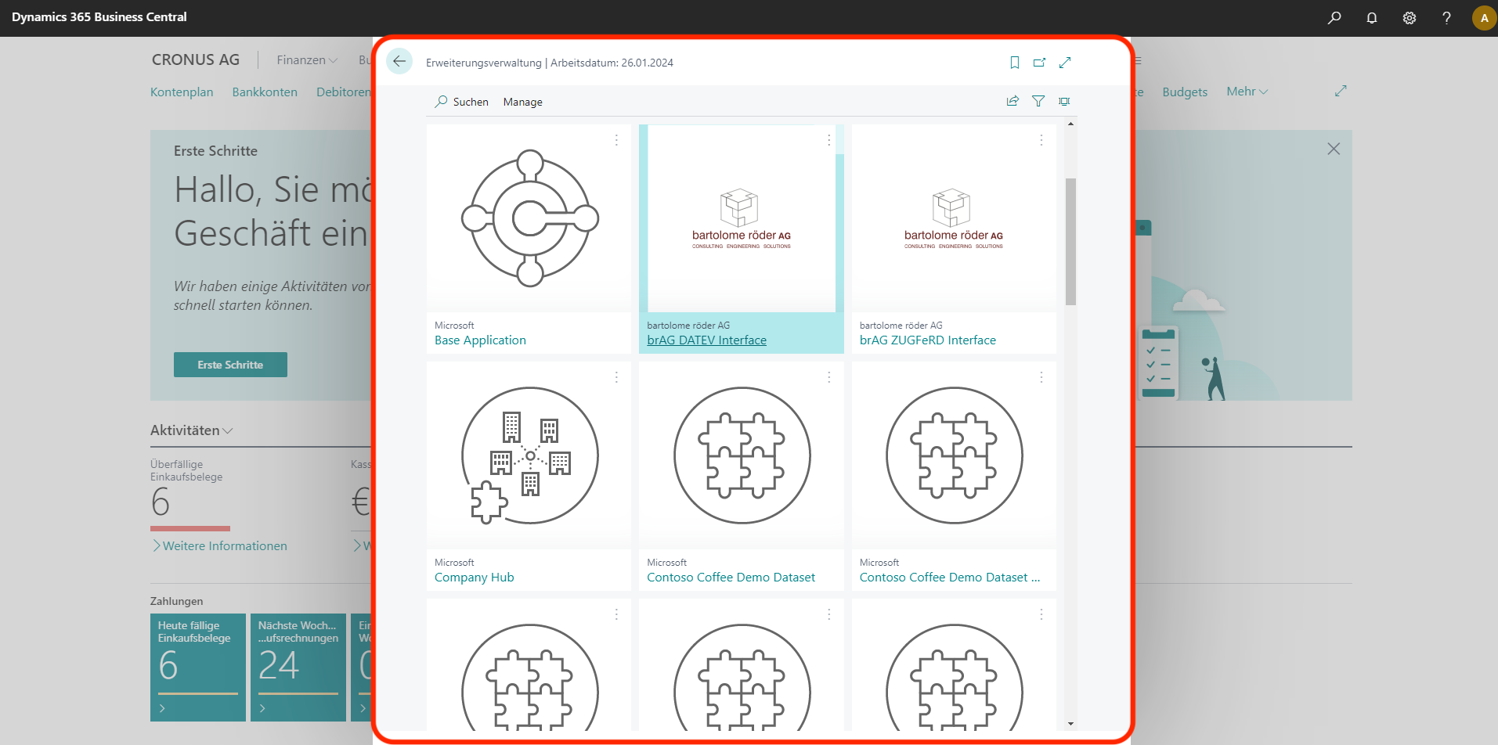Click the Base Application logo thumbnail
The height and width of the screenshot is (745, 1498).
(529, 218)
